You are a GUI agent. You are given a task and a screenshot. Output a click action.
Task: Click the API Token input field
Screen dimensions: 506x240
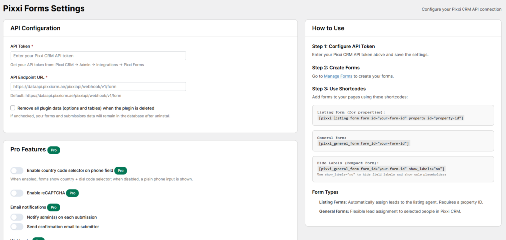pyautogui.click(x=98, y=56)
